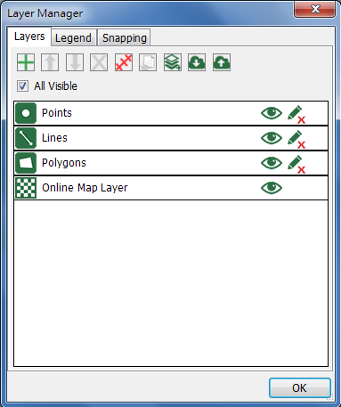Select the Points layer name

[x=57, y=113]
